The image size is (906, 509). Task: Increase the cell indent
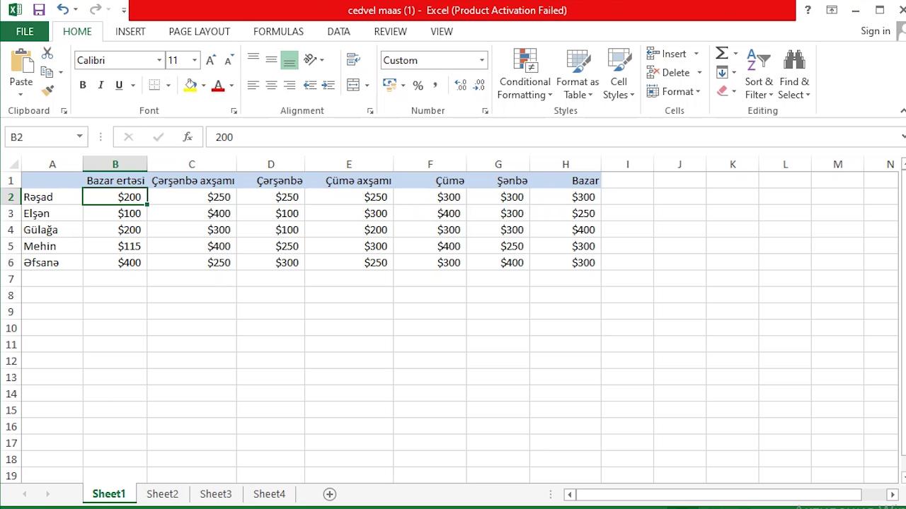click(328, 85)
